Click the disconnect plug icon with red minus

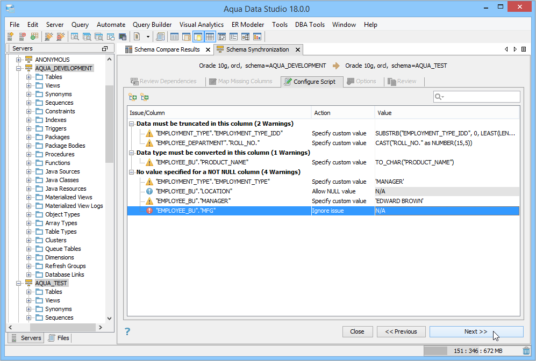click(x=61, y=37)
